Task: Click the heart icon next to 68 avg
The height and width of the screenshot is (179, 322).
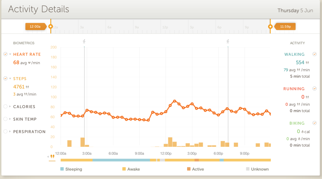Action: (29, 63)
